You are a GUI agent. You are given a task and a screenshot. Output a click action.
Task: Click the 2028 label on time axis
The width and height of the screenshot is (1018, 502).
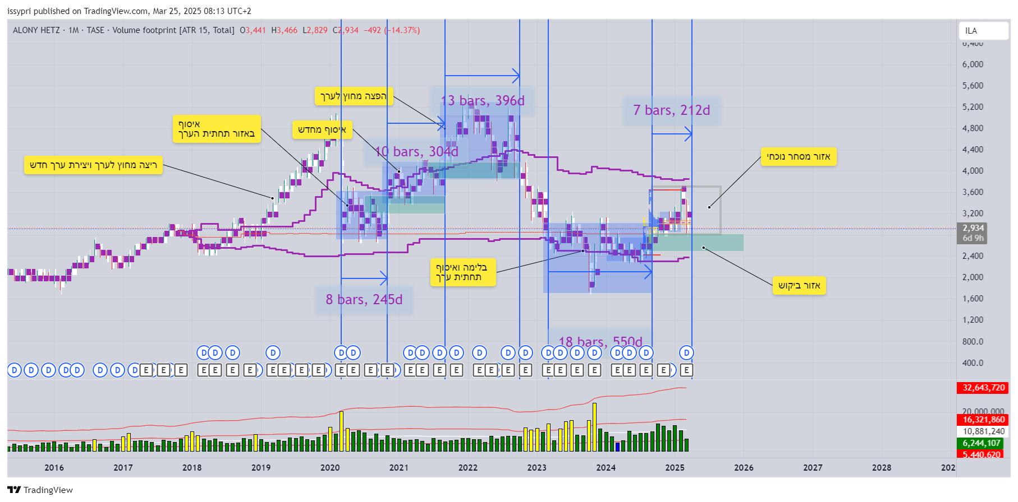882,468
